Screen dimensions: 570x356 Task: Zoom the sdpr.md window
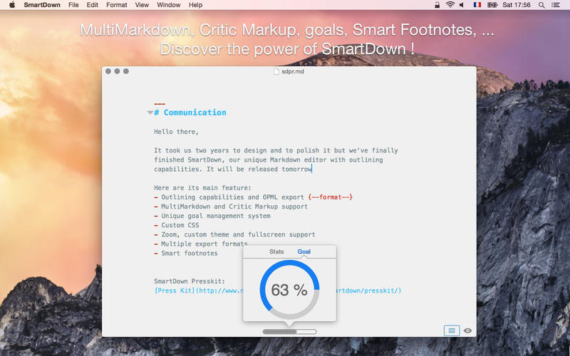click(126, 71)
